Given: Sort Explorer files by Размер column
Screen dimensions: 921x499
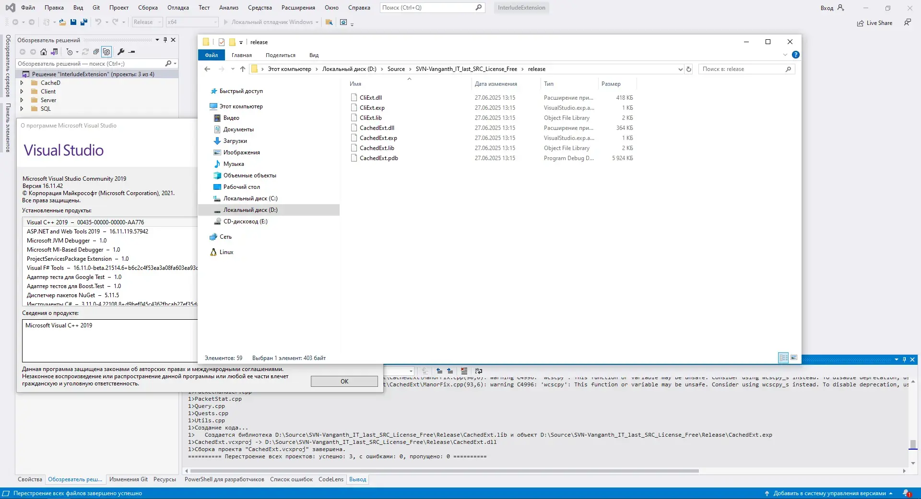Looking at the screenshot, I should tap(611, 84).
